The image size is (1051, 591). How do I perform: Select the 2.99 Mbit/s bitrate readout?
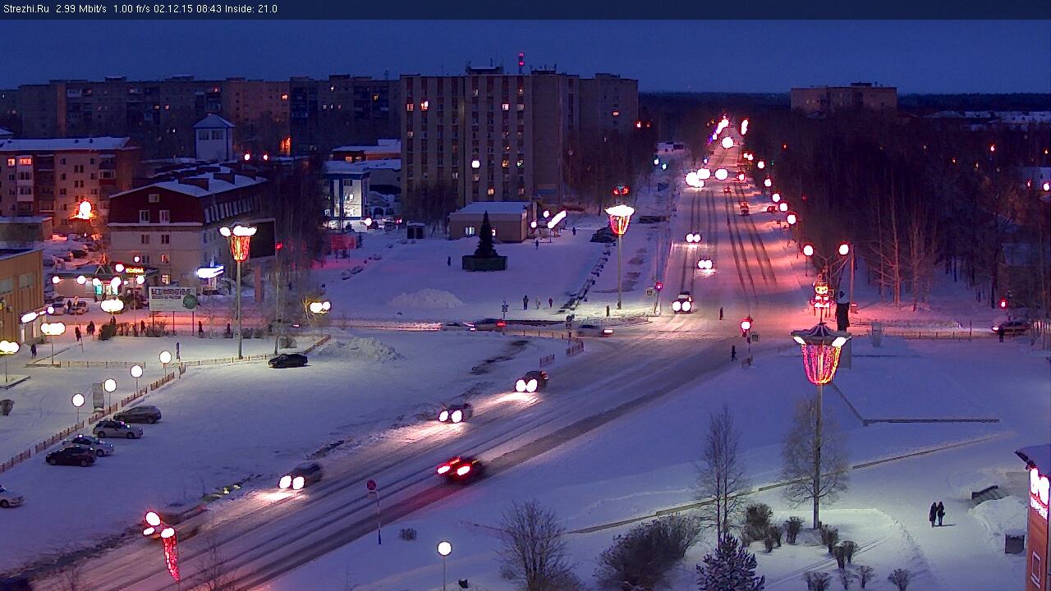coord(81,9)
